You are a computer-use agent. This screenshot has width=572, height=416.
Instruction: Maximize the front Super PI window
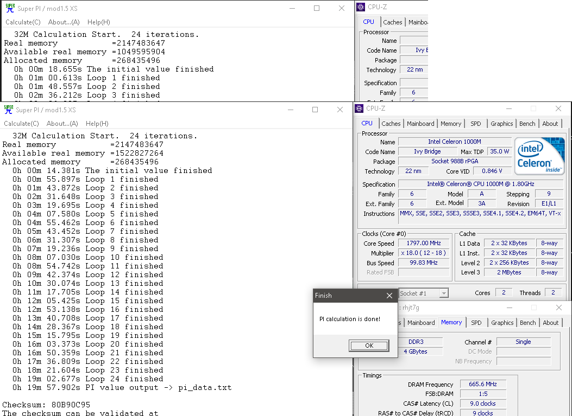pos(315,110)
